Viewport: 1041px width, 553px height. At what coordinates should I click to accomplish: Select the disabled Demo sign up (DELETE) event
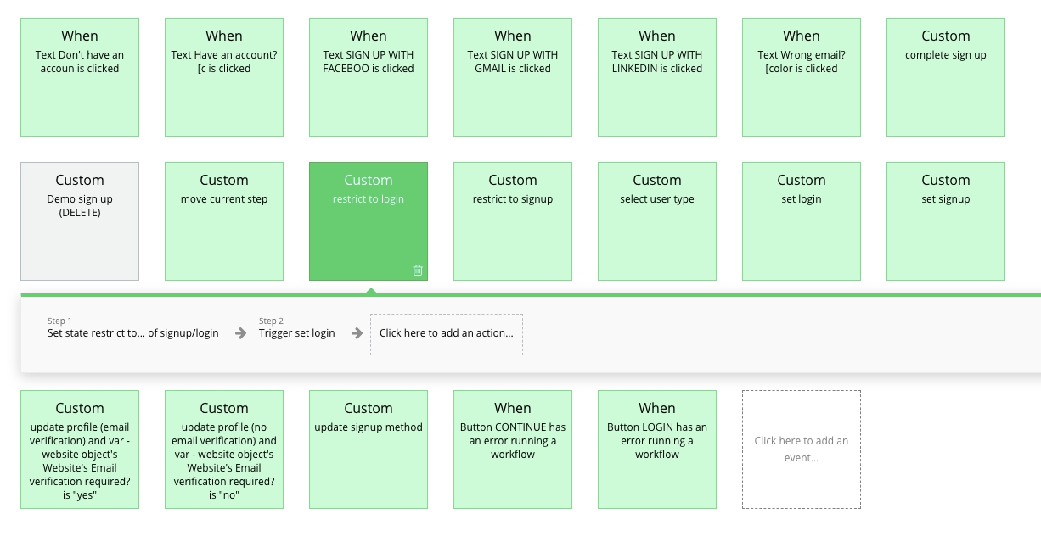pos(80,221)
